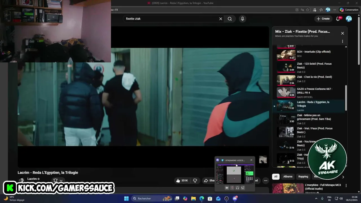Click the small thumbnail at video corner
This screenshot has height=203, width=361.
pyautogui.click(x=263, y=160)
